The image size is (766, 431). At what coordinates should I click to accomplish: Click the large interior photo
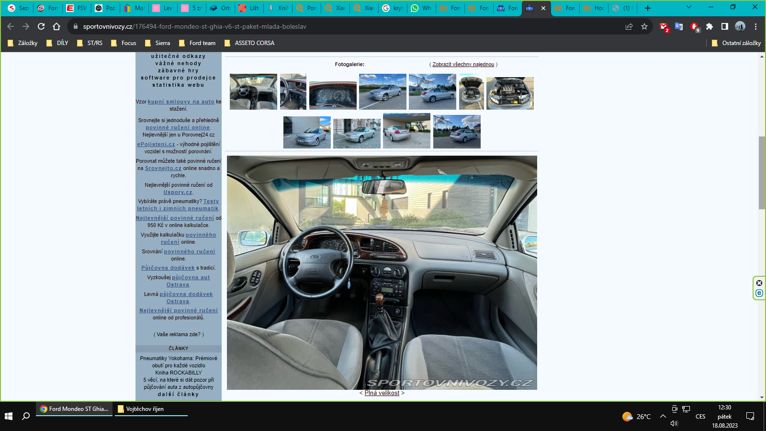tap(382, 272)
